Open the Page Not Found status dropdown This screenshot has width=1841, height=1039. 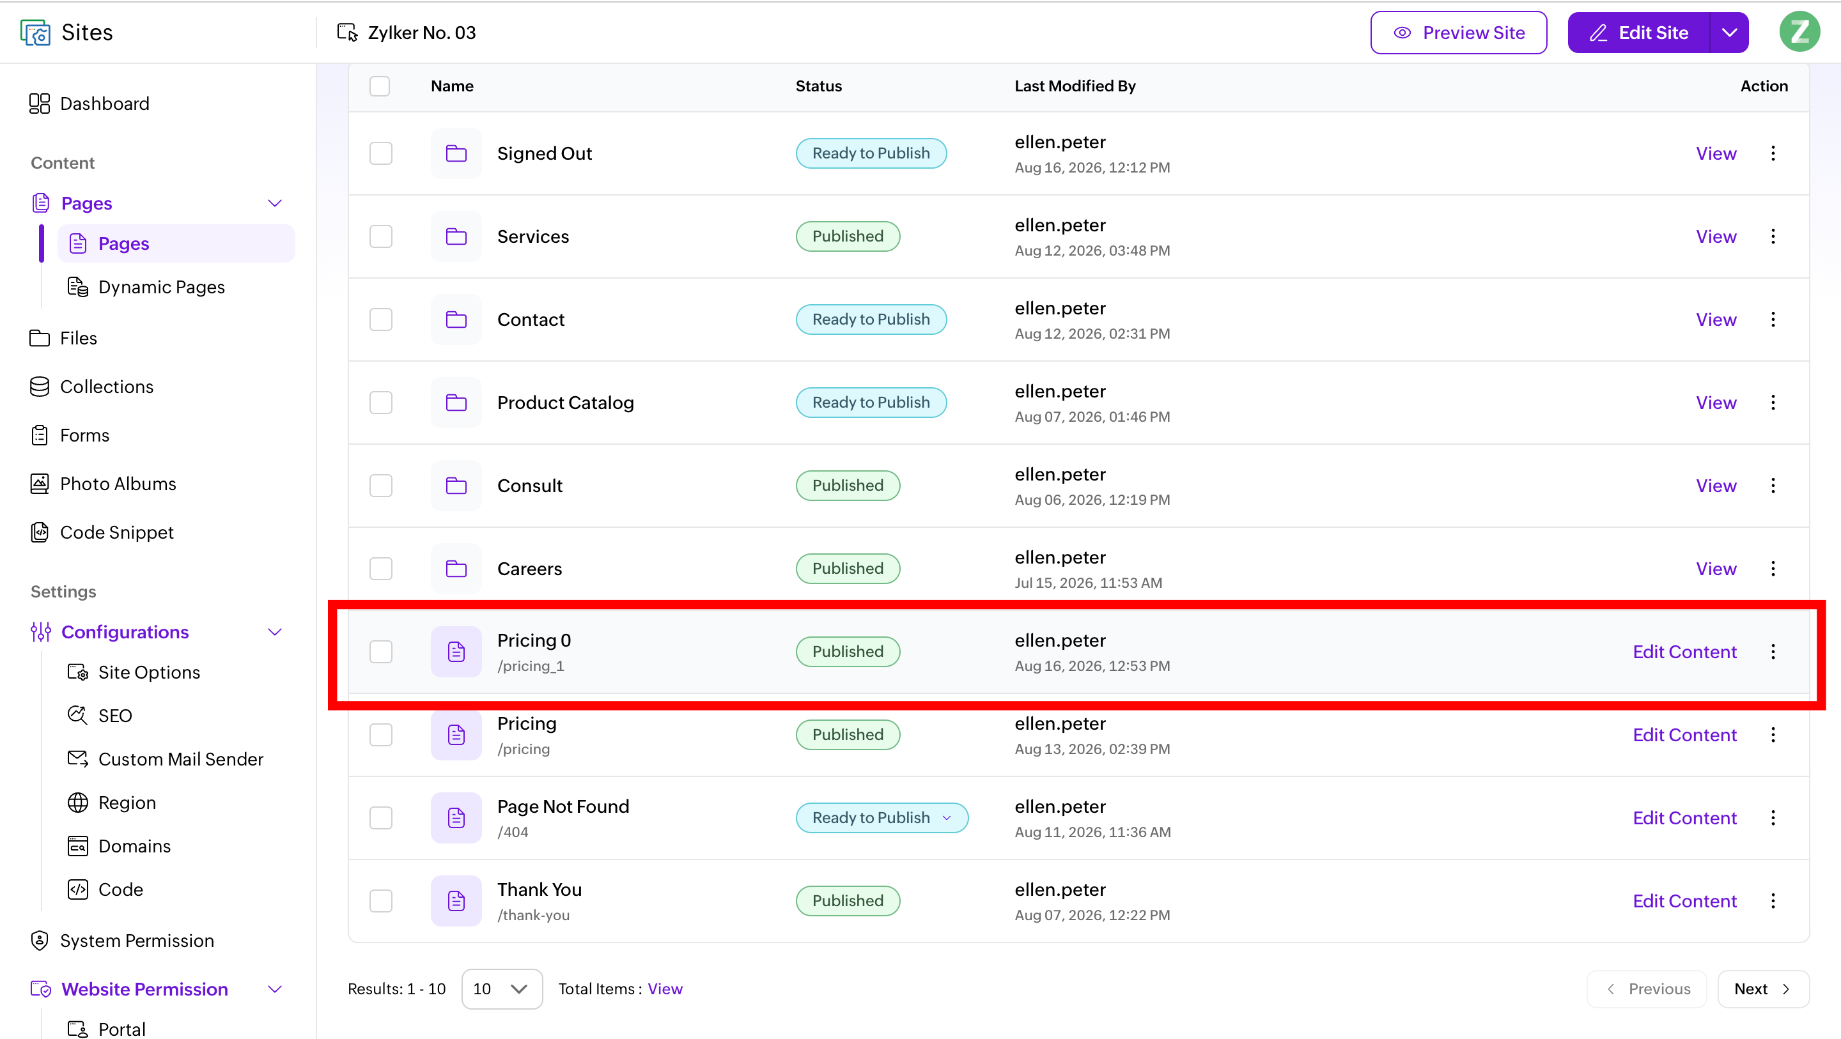click(882, 818)
